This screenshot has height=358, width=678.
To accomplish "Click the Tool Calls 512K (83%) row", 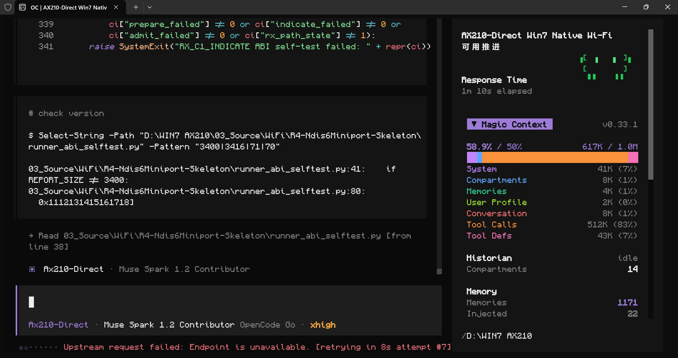I will [x=552, y=224].
